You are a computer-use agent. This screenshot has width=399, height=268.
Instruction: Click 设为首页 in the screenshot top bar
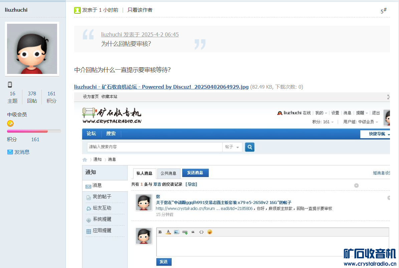point(90,97)
